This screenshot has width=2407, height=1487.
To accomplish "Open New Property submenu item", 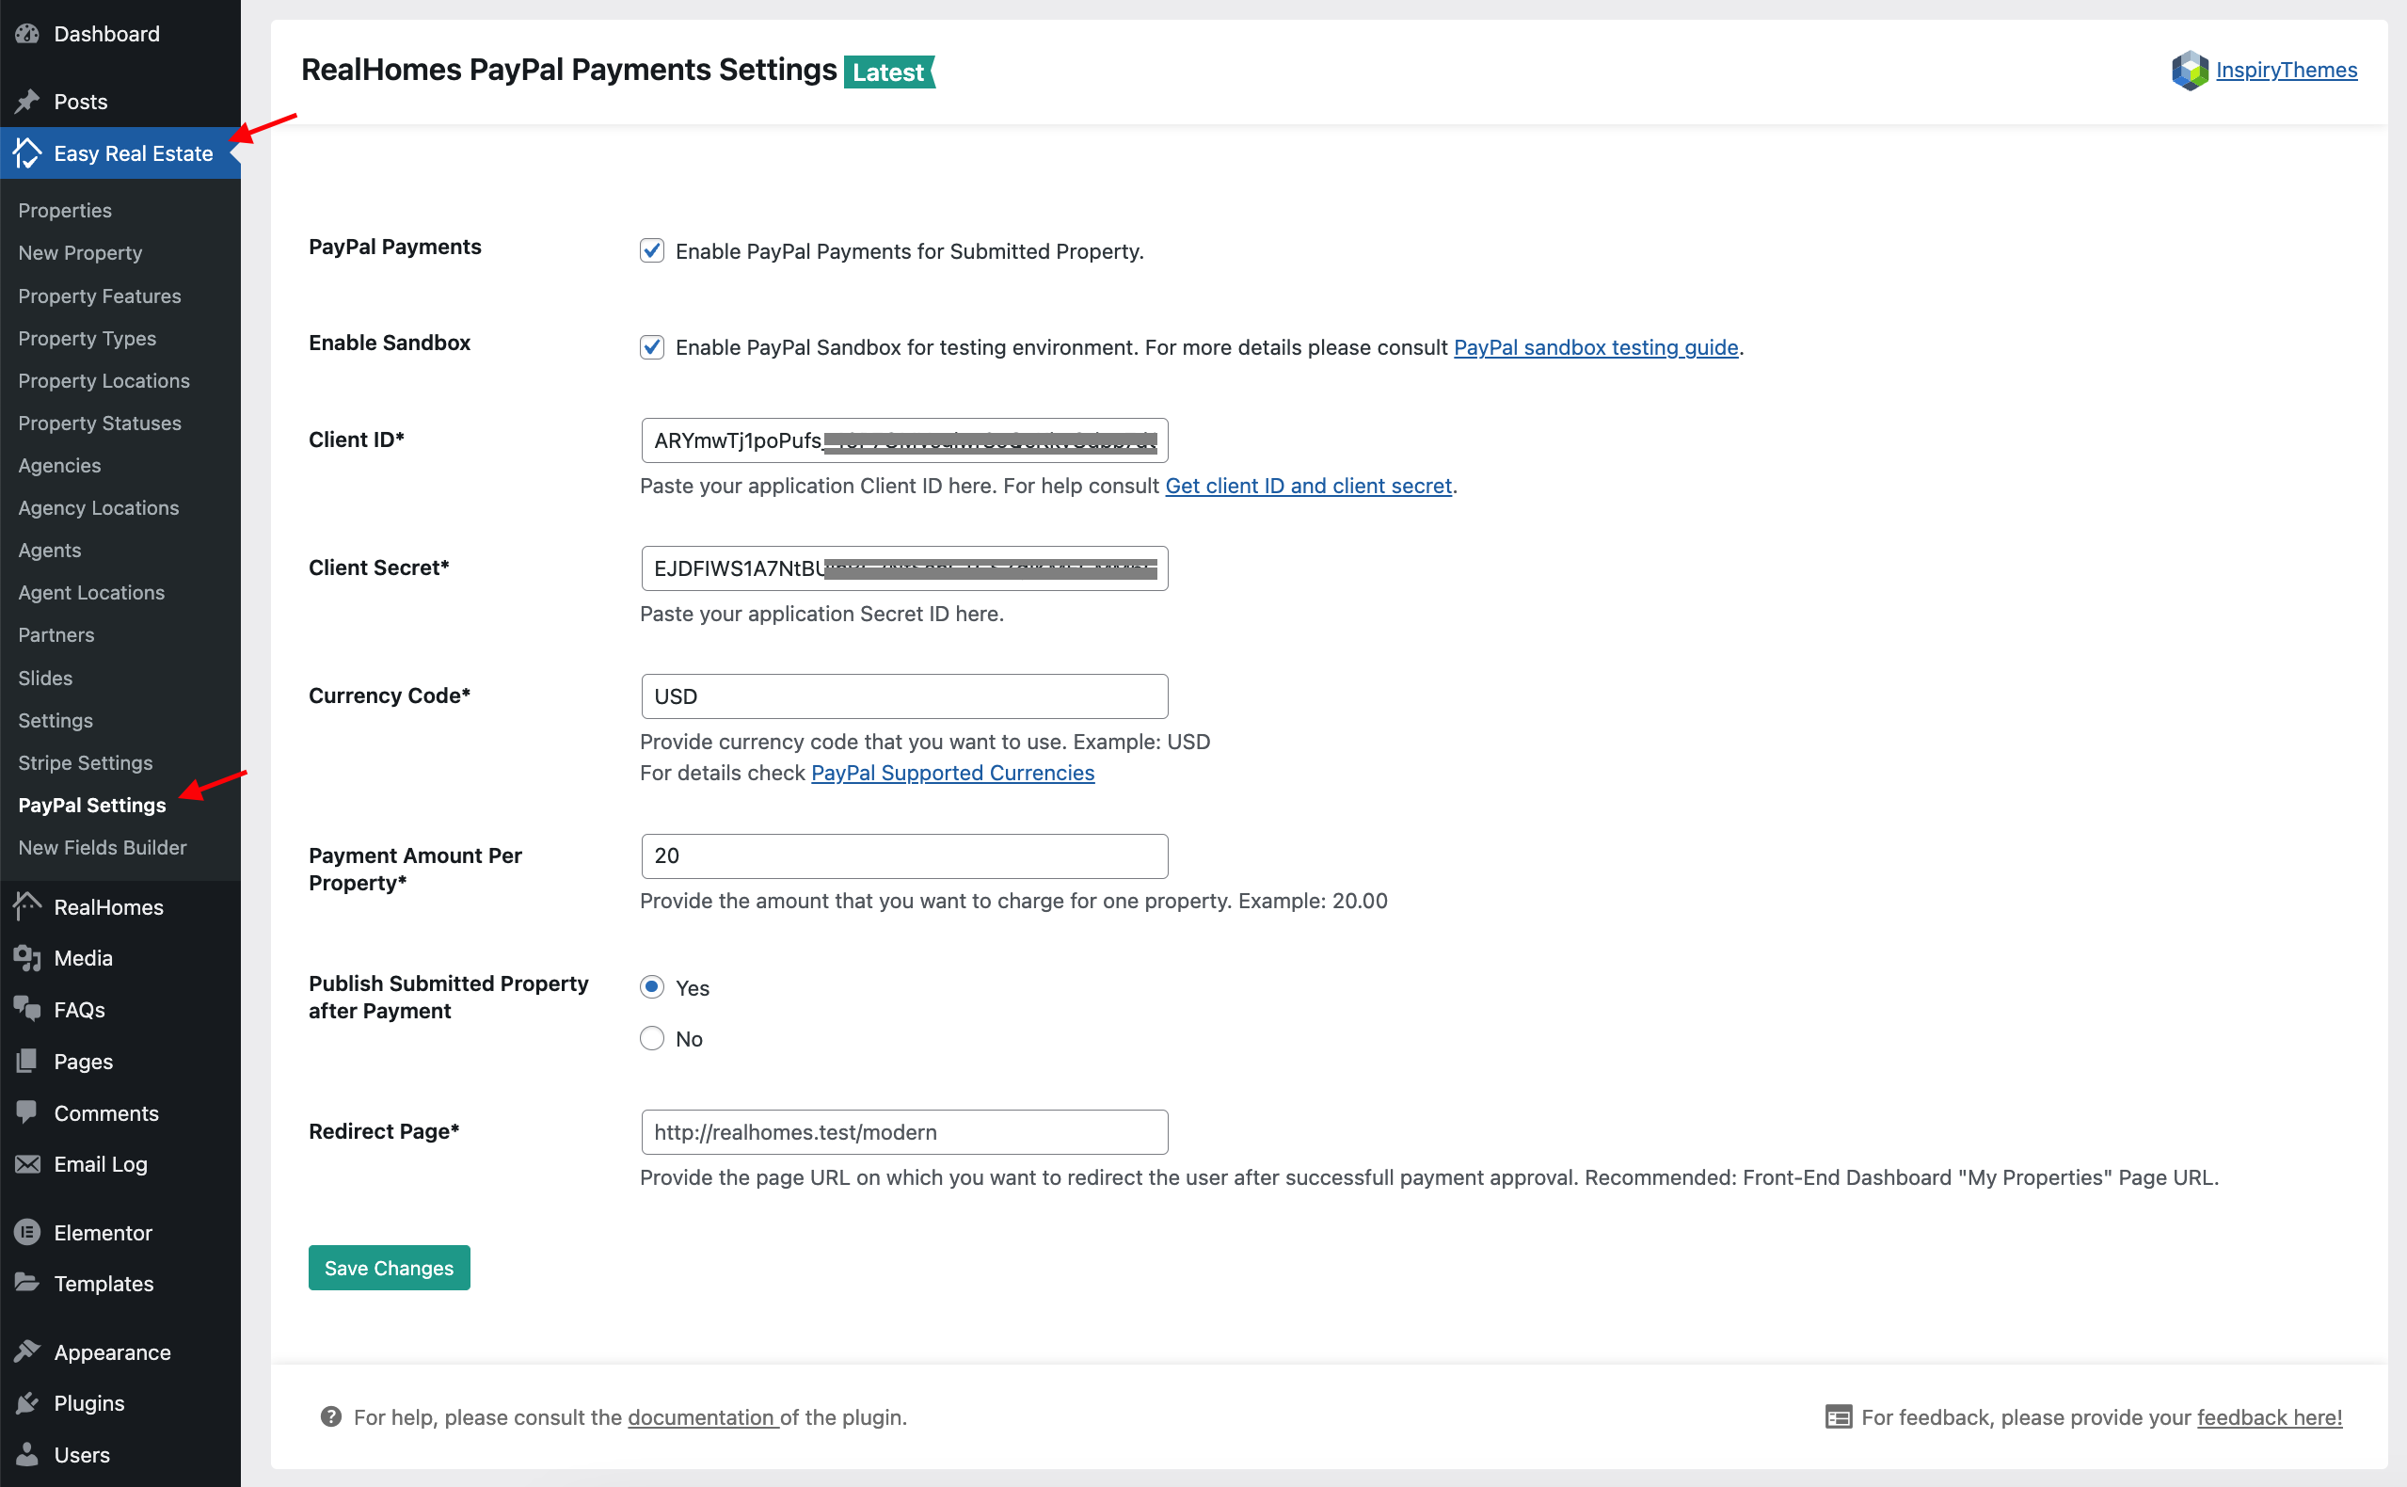I will tap(81, 253).
